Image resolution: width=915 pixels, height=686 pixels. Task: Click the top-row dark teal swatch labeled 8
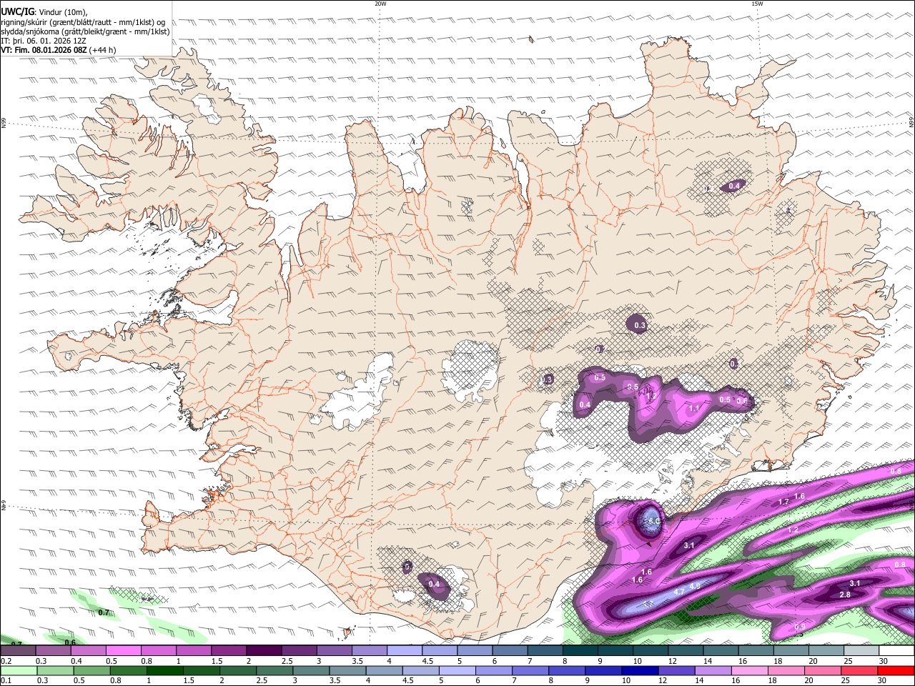(579, 651)
